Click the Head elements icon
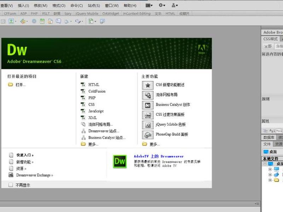The height and width of the screenshot is (212, 283). 67,21
